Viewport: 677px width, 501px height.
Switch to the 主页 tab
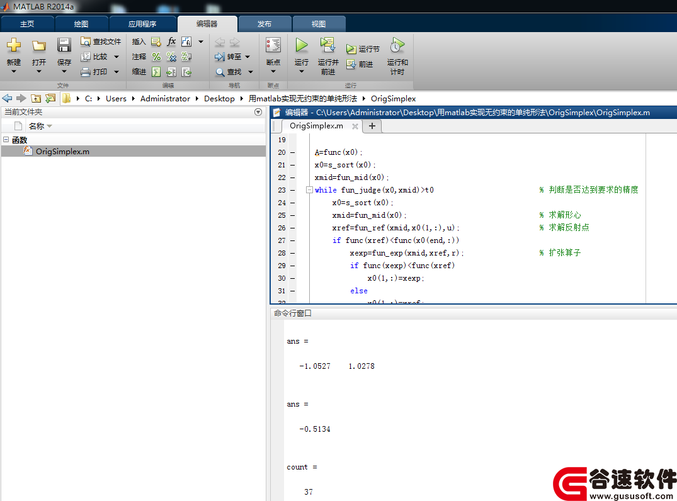point(27,24)
